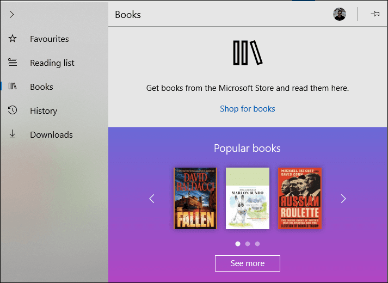Open the Favourites section label
Screen dimensions: 388x283
point(50,39)
